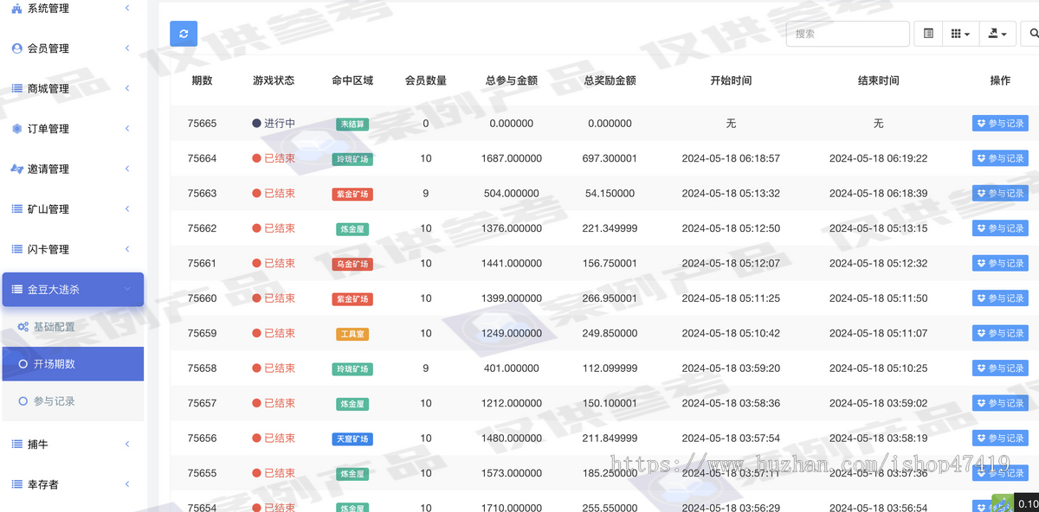Click the 捕牛 sidebar icon
The image size is (1039, 512).
(18, 444)
